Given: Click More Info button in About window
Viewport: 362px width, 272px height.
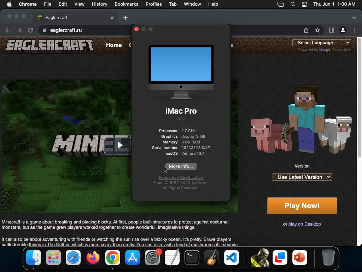Looking at the screenshot, I should pos(181,166).
